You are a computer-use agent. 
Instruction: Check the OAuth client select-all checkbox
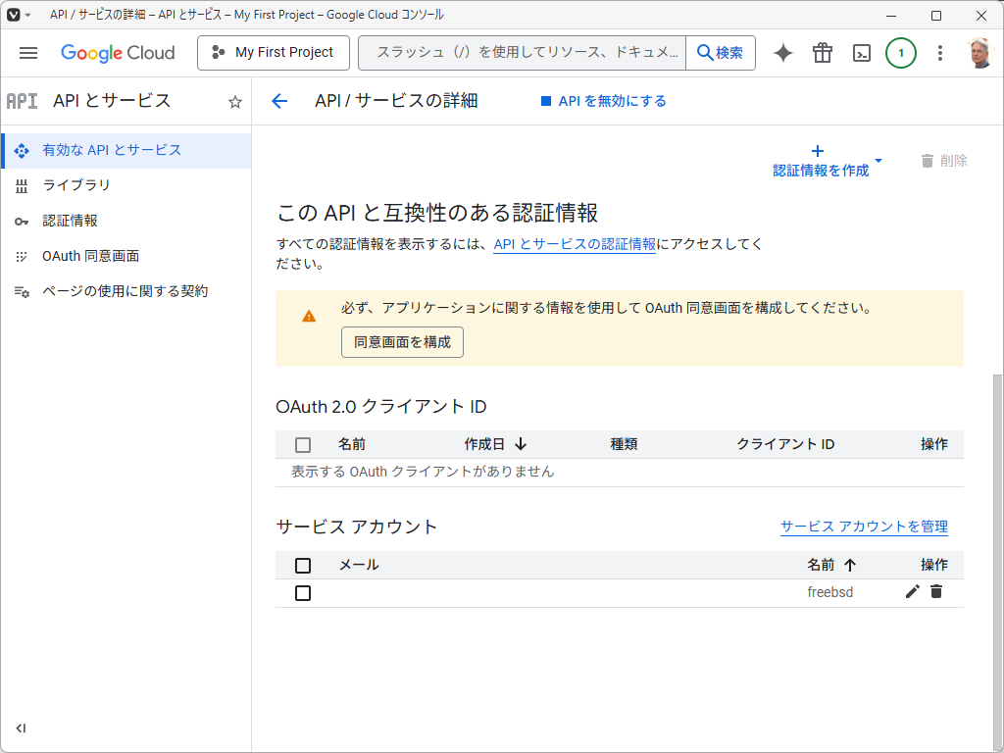(303, 444)
